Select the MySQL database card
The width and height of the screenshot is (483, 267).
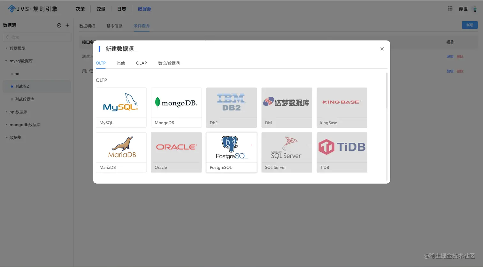point(121,108)
